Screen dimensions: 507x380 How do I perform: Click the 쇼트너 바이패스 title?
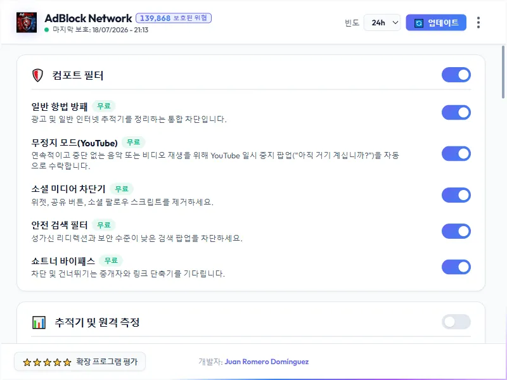(x=63, y=261)
